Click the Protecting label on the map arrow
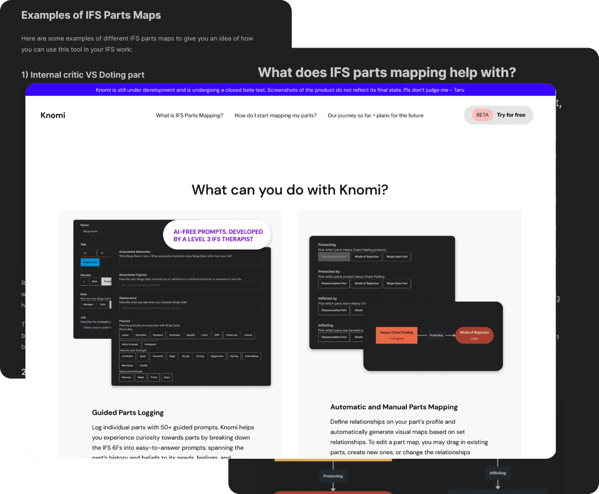Viewport: 599px width, 494px height. (x=436, y=335)
